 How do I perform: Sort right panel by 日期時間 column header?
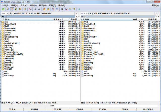(154, 19)
